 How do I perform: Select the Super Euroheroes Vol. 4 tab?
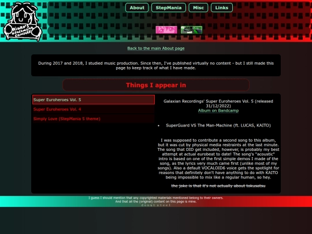click(x=94, y=109)
